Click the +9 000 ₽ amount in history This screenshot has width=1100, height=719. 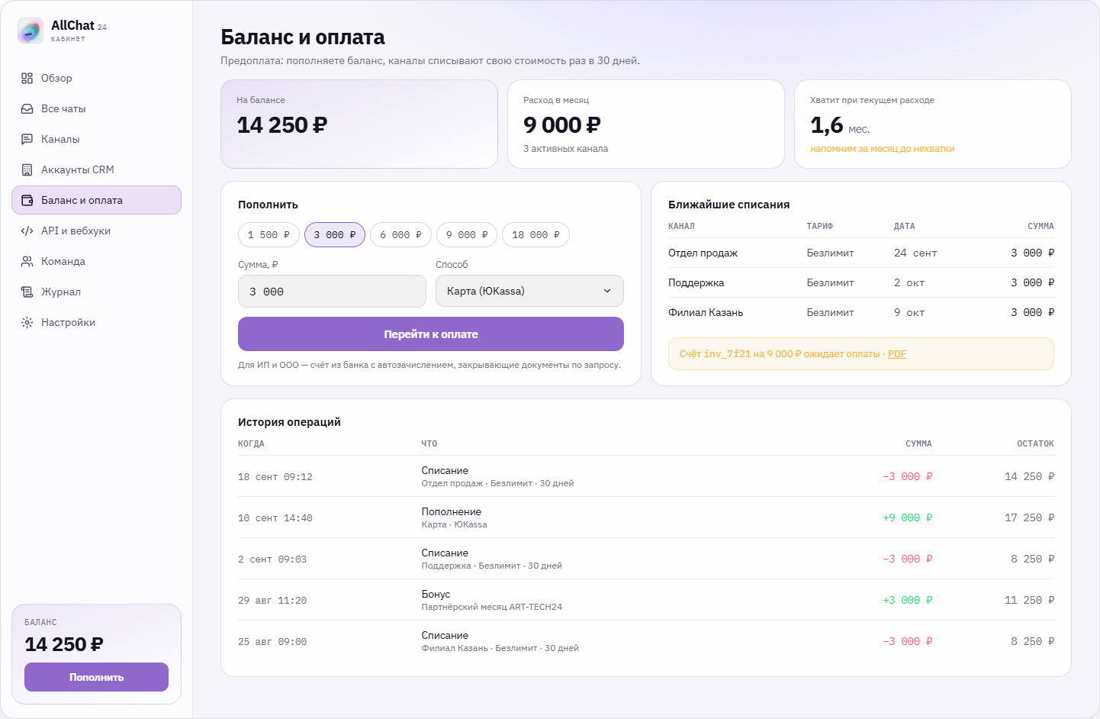907,517
